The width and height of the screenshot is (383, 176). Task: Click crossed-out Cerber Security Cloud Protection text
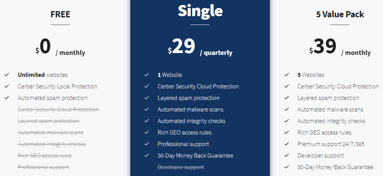58,110
